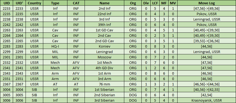Image resolution: width=236 pixels, height=103 pixels.
Task: Select the 1st Siberian name cell
Action: (104, 89)
